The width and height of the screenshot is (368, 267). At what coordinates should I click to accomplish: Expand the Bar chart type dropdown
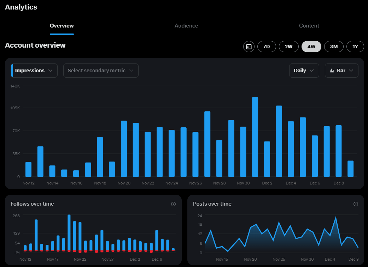click(x=341, y=71)
